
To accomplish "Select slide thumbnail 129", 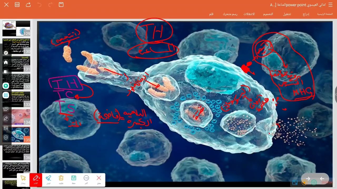I will [16, 29].
